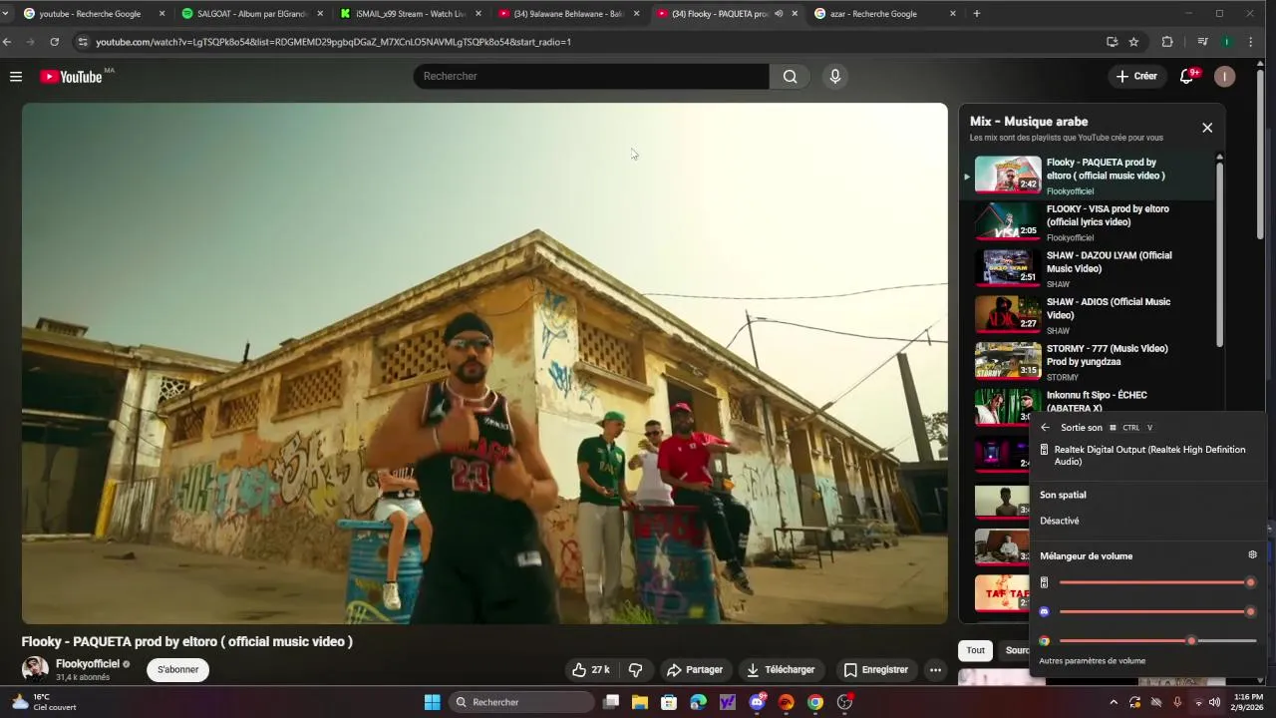Click the Chrome address bar URL

[x=333, y=42]
